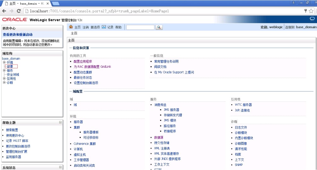317x170 pixels.
Task: Expand the 互用性 tree node
Action: [4, 78]
